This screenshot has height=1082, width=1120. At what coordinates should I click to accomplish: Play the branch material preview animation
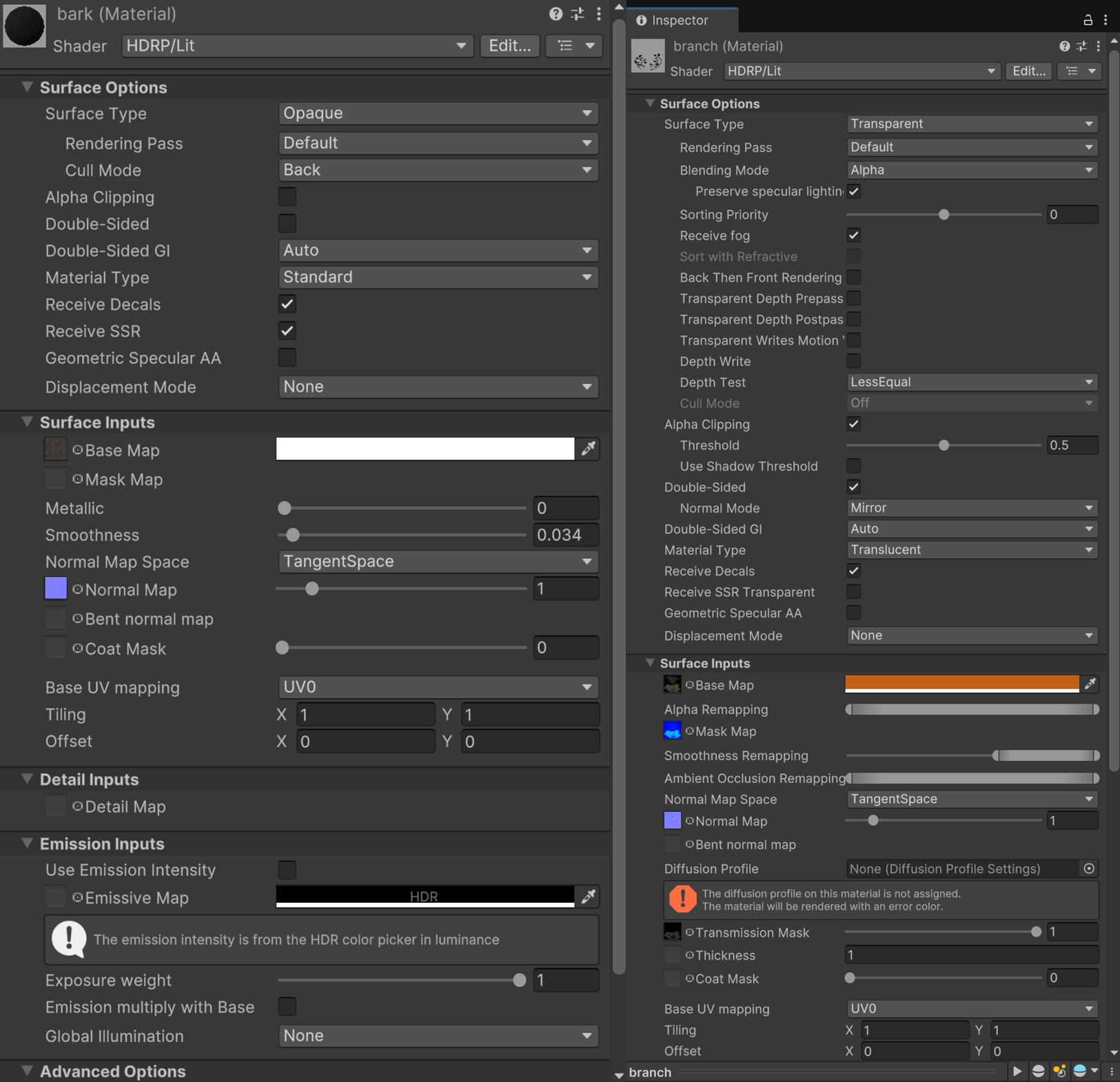coord(1017,1071)
